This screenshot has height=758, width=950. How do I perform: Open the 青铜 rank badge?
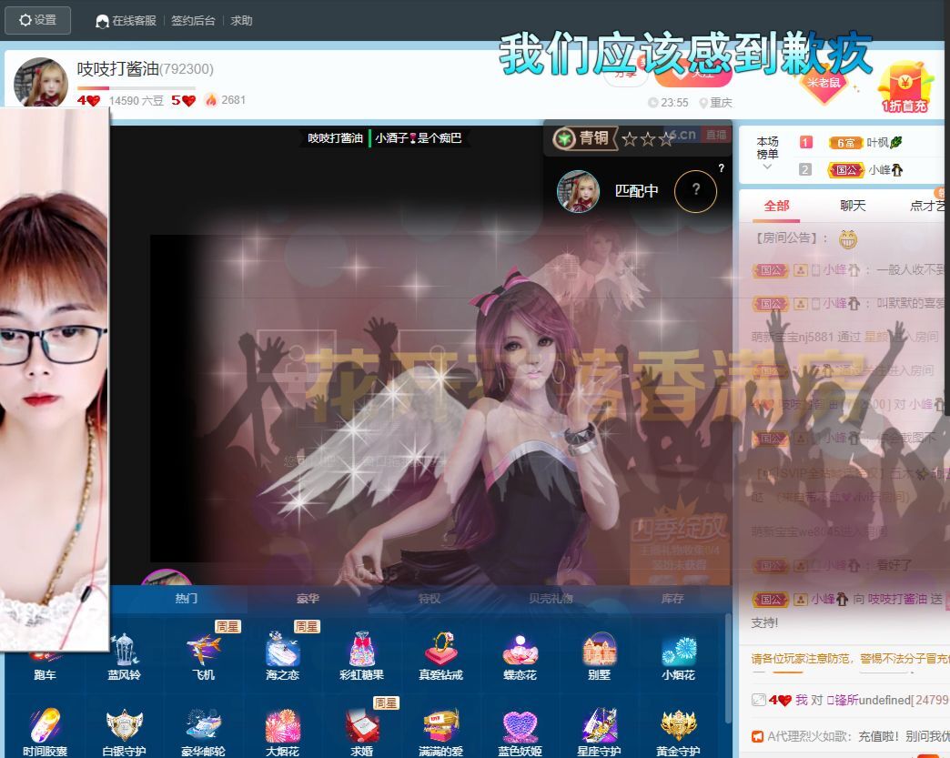point(585,138)
